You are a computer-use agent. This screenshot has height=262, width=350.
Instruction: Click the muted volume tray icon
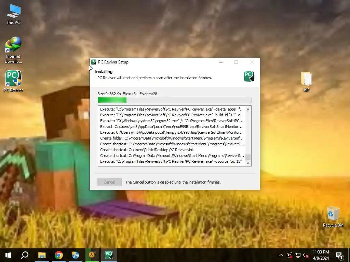coord(306,255)
